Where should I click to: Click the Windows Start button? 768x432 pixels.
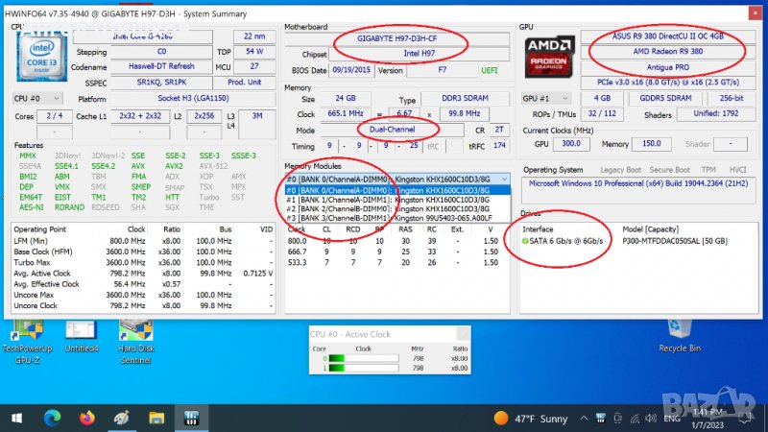point(18,418)
